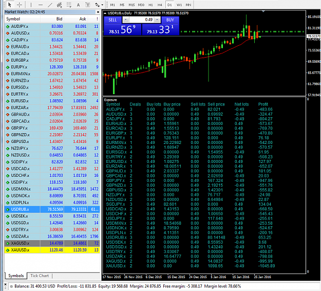Screen dimensions: 321x291
Task: Select NZDUSD.x row in Market Watch
Action: pos(52,155)
